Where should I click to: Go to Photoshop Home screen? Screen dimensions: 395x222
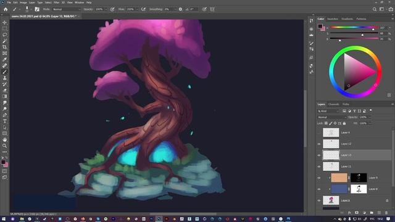click(x=6, y=9)
